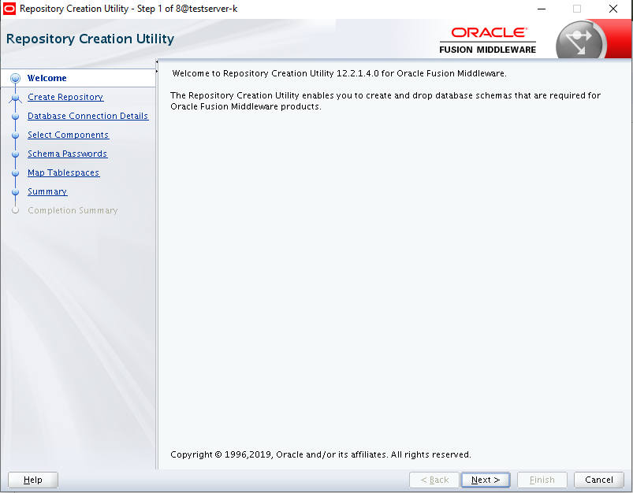
Task: Close the Repository Creation Utility window
Action: [613, 9]
